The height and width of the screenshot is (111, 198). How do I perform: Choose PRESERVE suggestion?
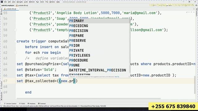tap(99, 40)
